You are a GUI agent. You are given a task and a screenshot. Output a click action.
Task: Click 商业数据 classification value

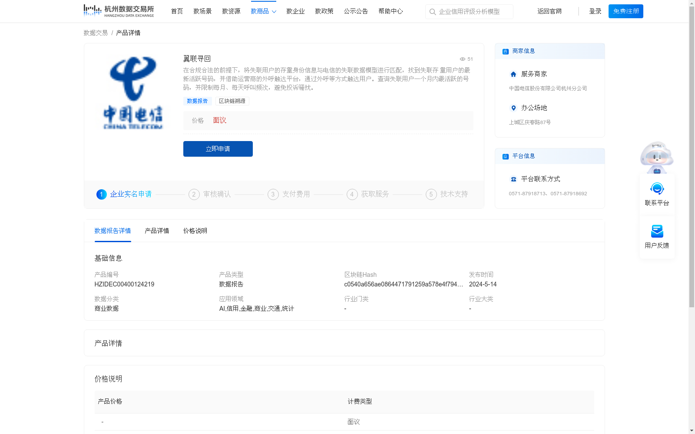click(x=106, y=309)
